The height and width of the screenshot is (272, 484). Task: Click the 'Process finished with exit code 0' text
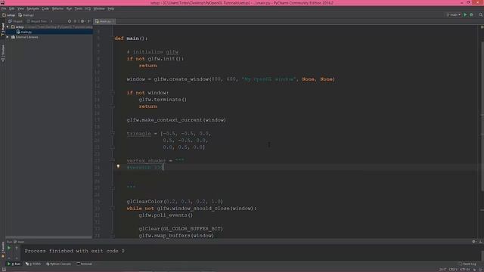pyautogui.click(x=74, y=251)
